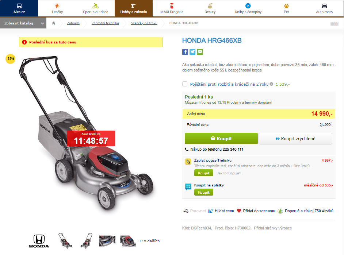
Task: Click the home breadcrumb icon
Action: tap(54, 23)
